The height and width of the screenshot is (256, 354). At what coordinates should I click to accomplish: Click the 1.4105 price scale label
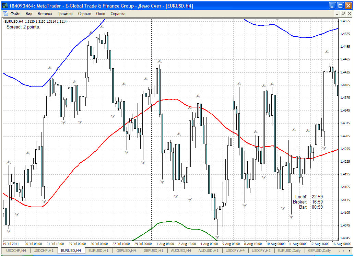click(x=345, y=213)
